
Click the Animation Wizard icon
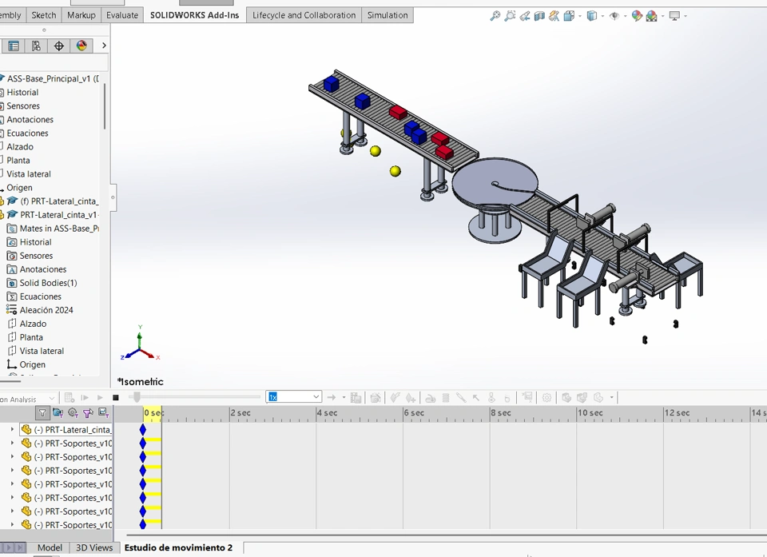(376, 397)
